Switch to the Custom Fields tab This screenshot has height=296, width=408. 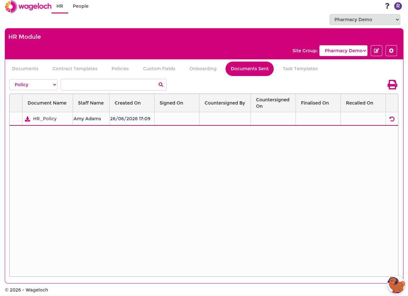pos(159,69)
